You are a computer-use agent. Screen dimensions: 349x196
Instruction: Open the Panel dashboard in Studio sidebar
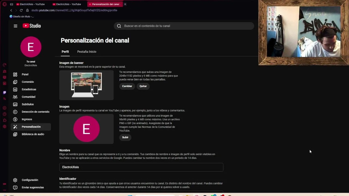point(31,74)
